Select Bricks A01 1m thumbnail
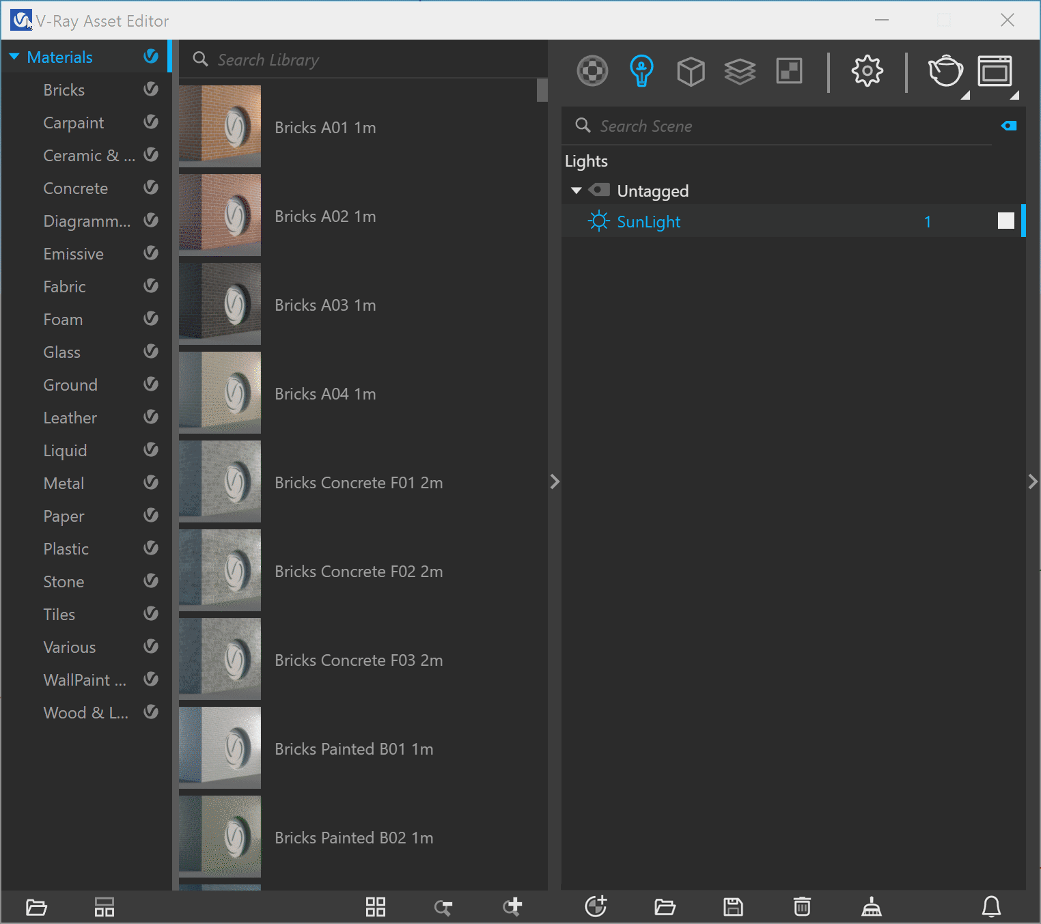This screenshot has height=924, width=1041. [220, 126]
